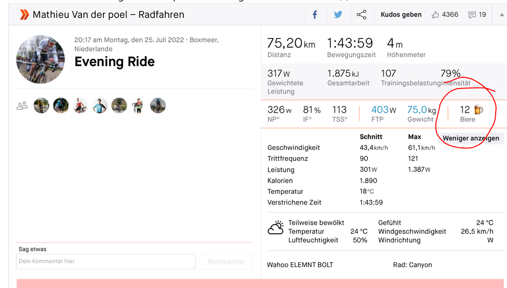Open the share options icon
The width and height of the screenshot is (507, 288).
[362, 15]
